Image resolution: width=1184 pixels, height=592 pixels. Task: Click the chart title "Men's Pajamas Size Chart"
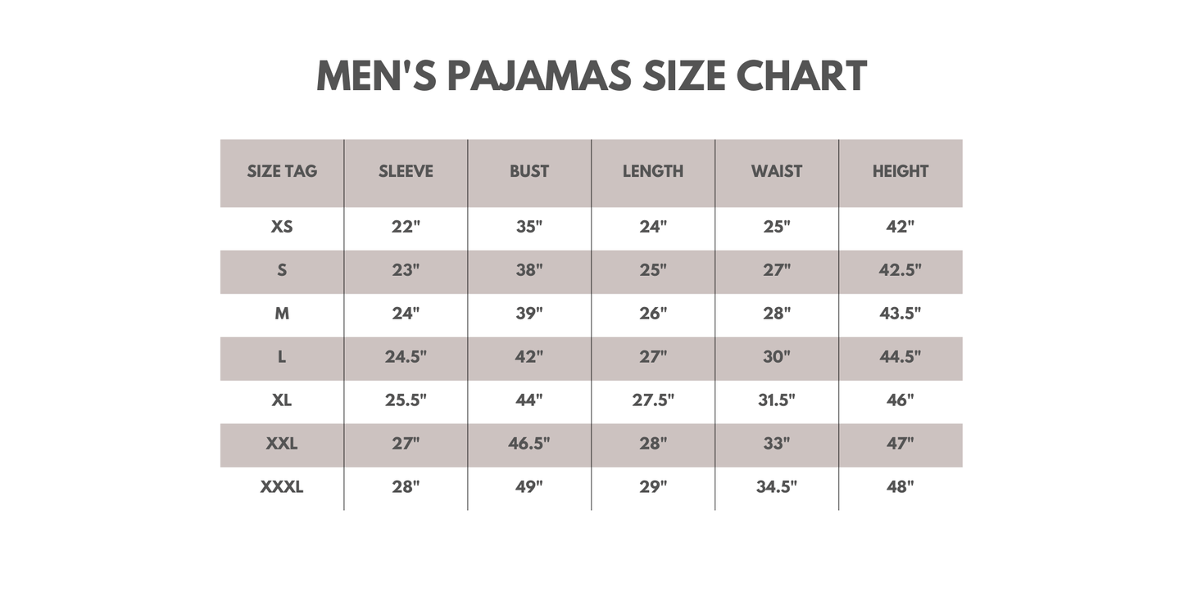coord(592,77)
